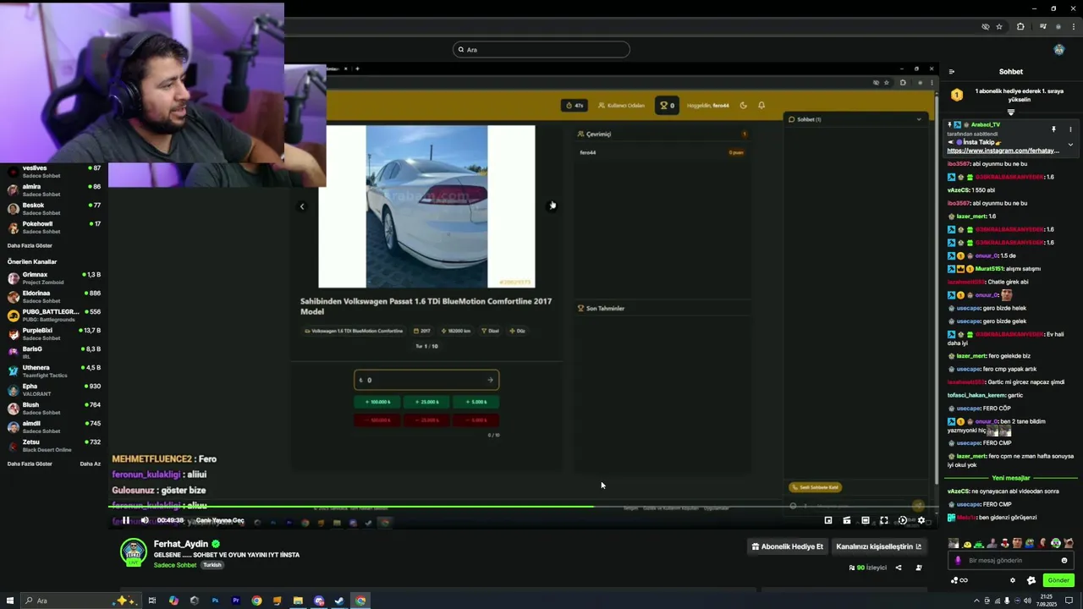Show previous car photo arrow

302,206
